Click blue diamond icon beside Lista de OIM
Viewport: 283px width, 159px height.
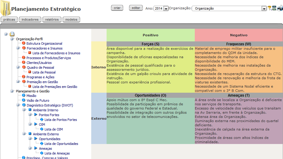pos(42,129)
